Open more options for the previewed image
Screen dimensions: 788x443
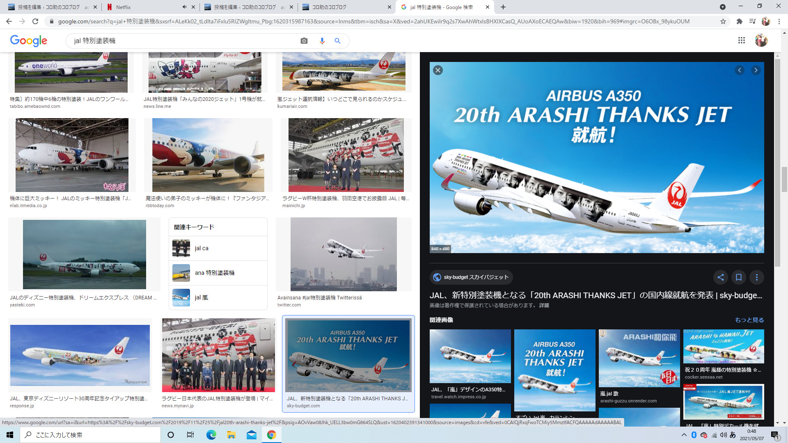[x=757, y=277]
